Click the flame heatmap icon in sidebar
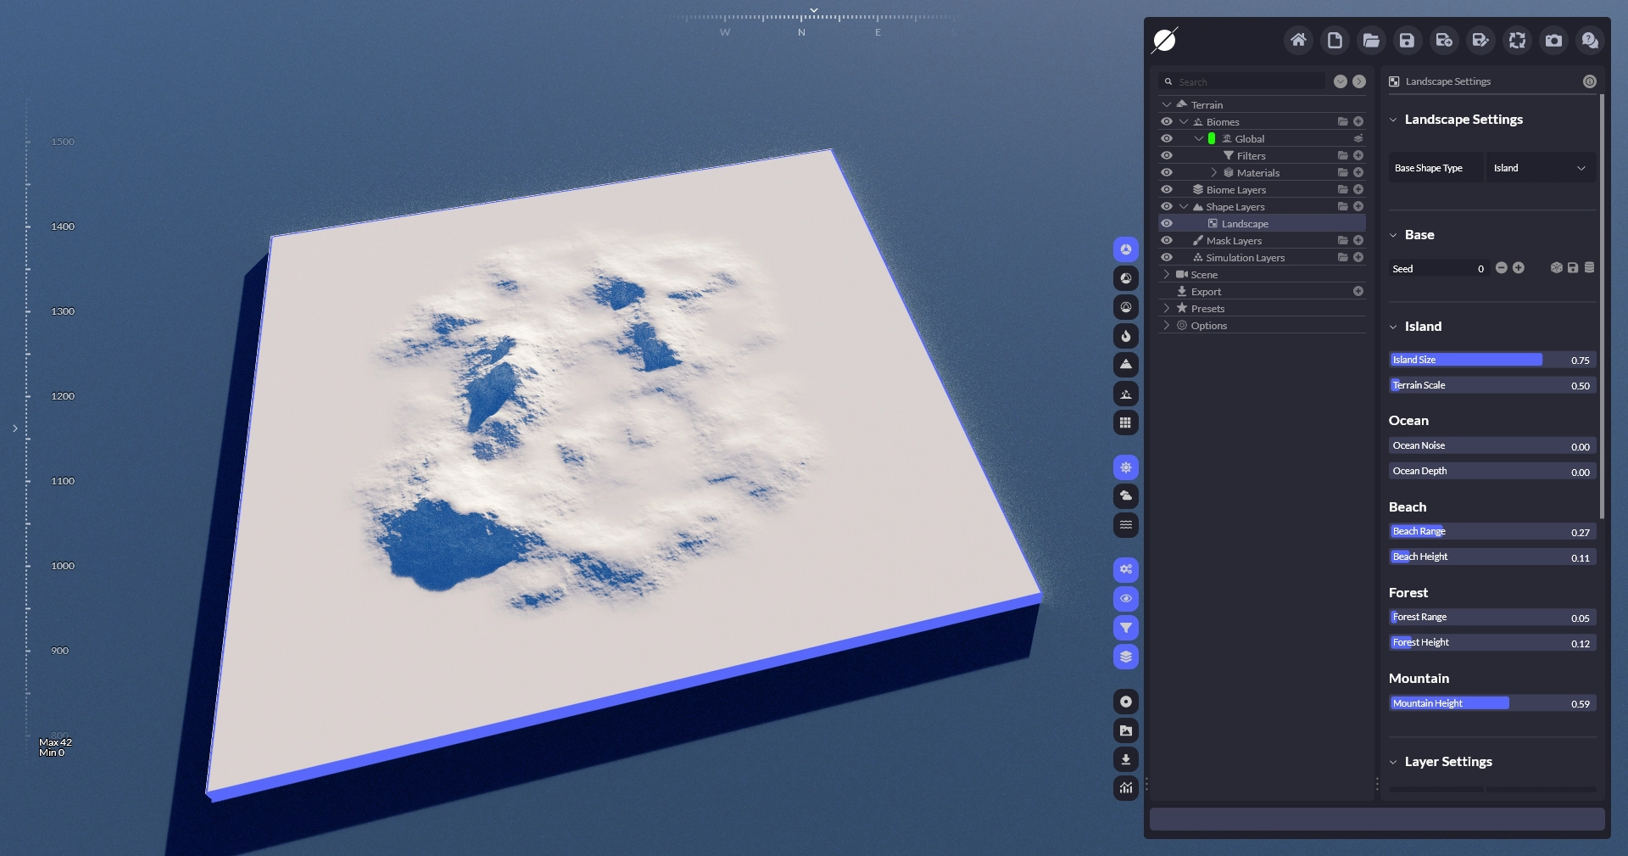 [1125, 336]
